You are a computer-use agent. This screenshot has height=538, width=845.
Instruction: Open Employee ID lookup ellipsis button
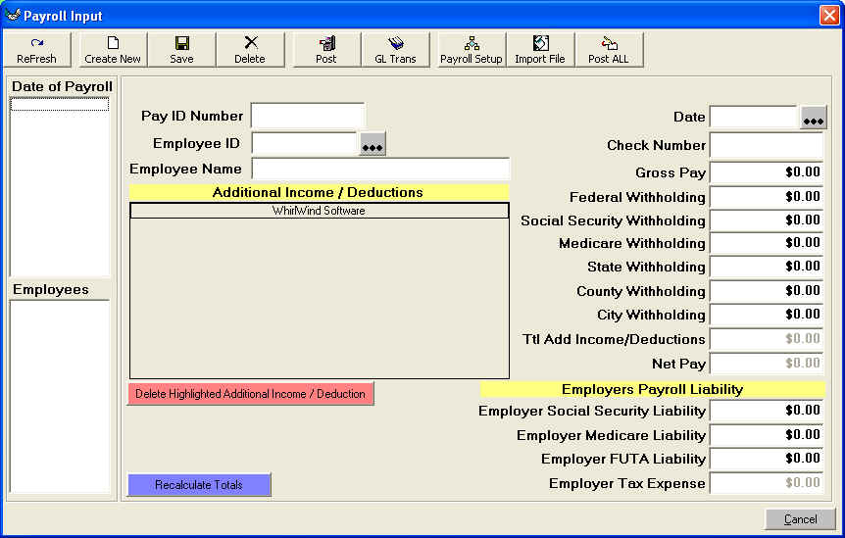coord(373,144)
